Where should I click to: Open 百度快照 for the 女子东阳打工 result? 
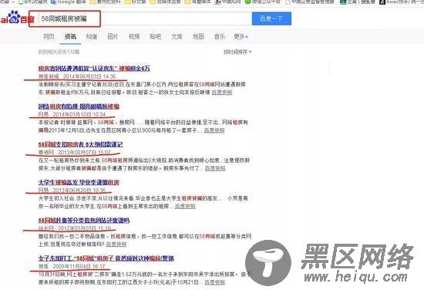pos(215,282)
